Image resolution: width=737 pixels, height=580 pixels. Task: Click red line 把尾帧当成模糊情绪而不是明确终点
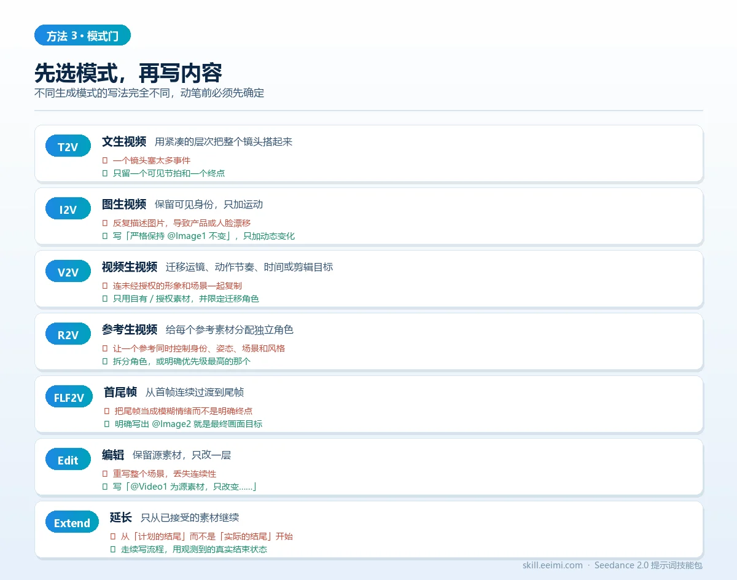[184, 411]
